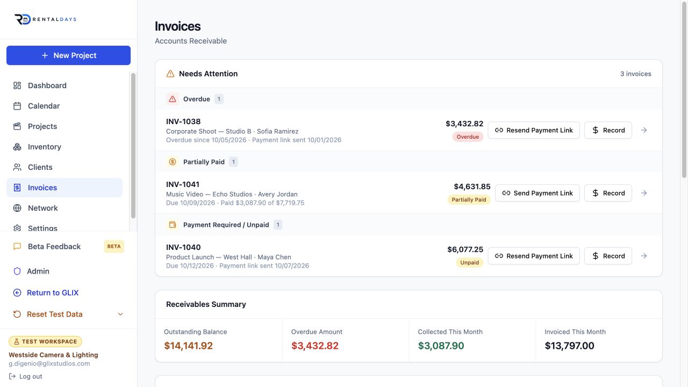Go to Calendar in the sidebar

[64, 106]
